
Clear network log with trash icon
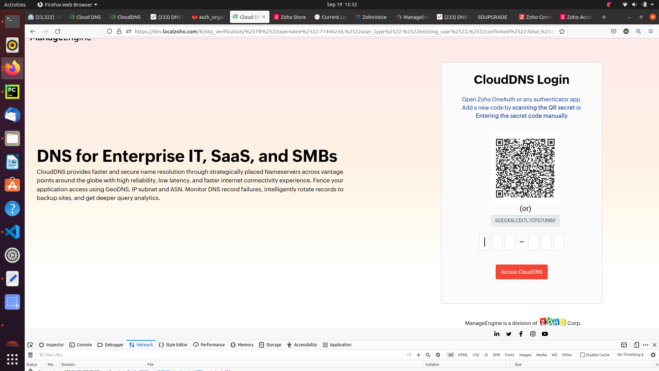click(30, 355)
